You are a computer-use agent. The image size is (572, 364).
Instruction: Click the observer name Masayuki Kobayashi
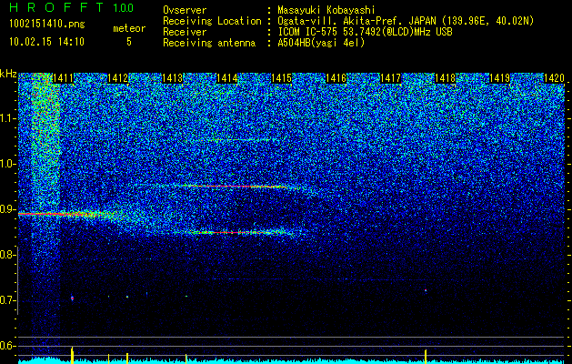tap(326, 10)
